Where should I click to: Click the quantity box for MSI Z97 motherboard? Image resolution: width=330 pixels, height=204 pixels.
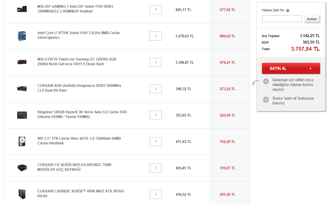click(156, 10)
